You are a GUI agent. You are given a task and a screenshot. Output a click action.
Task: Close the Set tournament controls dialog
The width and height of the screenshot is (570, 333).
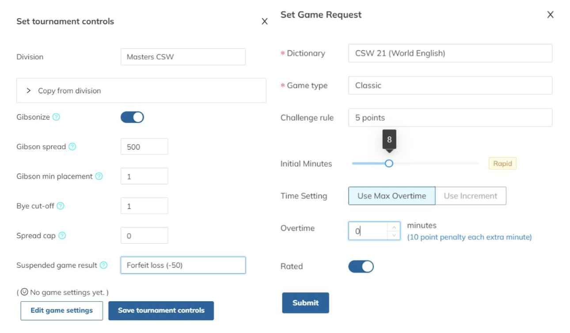(x=264, y=21)
